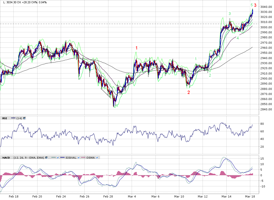Open the RSI (14) period parameter

[x=19, y=118]
